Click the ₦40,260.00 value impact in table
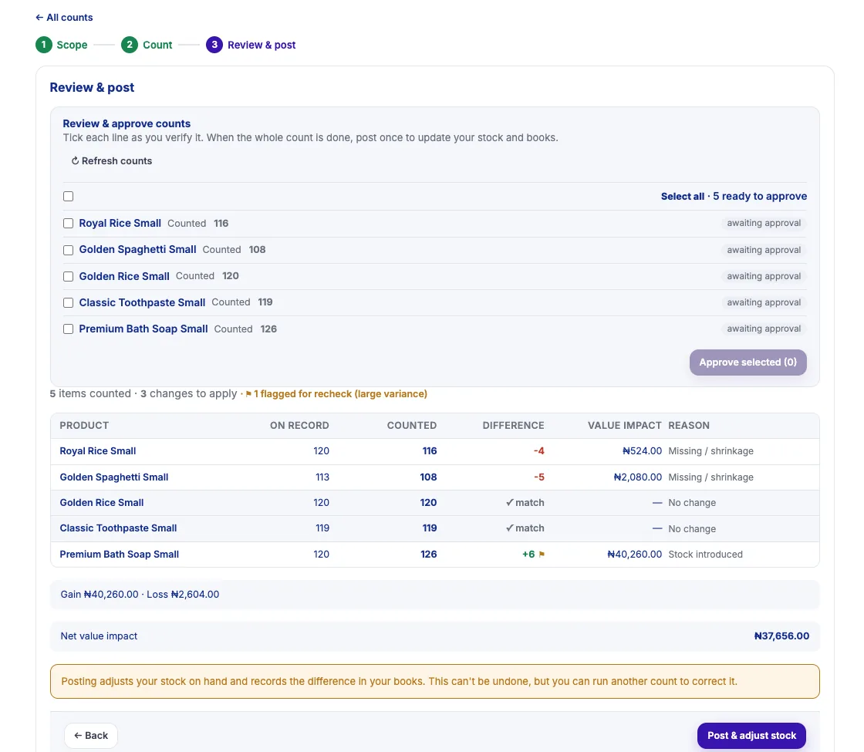The height and width of the screenshot is (752, 864). coord(634,555)
